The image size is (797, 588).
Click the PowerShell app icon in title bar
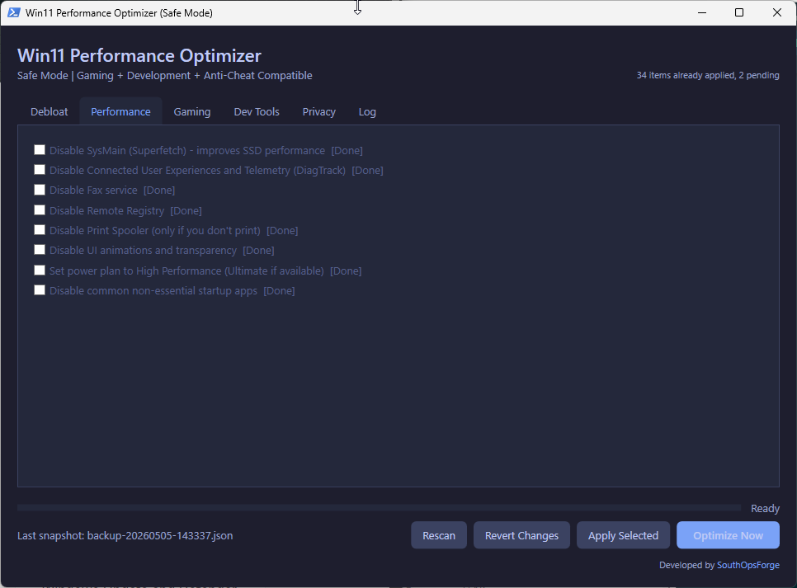[14, 12]
